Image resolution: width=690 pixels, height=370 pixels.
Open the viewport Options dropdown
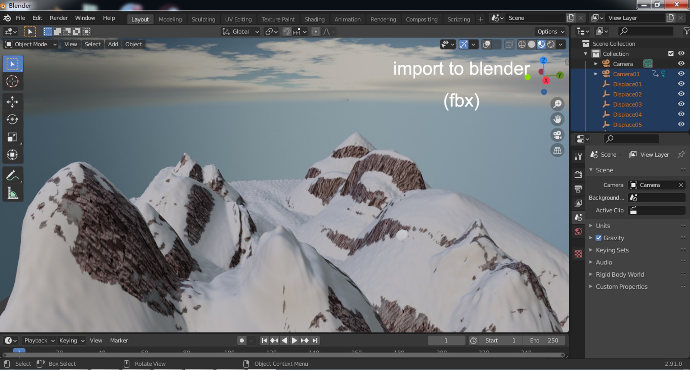tap(551, 32)
